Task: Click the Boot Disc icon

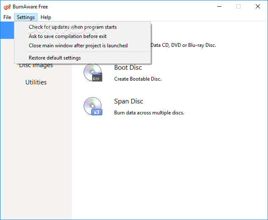Action: tap(93, 73)
